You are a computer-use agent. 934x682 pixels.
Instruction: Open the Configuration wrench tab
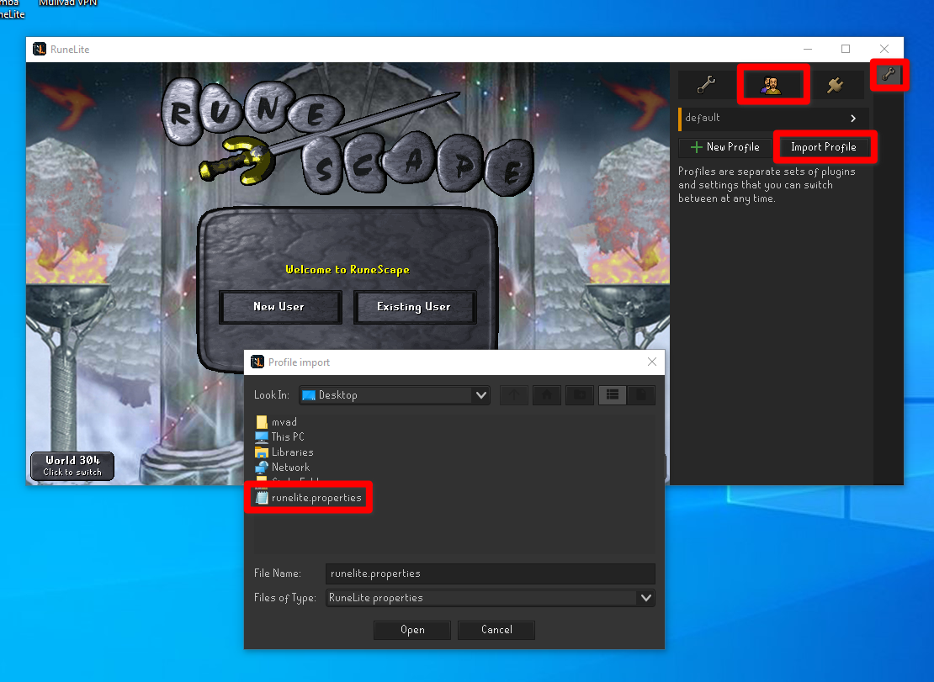pyautogui.click(x=707, y=85)
